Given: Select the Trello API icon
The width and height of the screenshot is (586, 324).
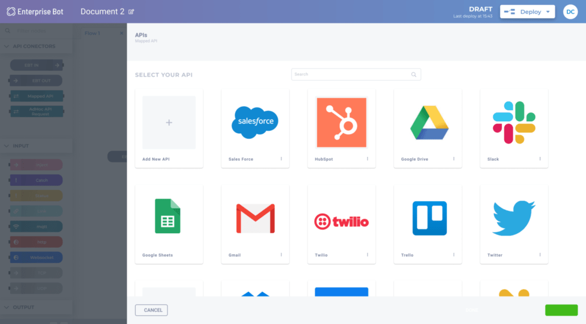Looking at the screenshot, I should [x=429, y=218].
